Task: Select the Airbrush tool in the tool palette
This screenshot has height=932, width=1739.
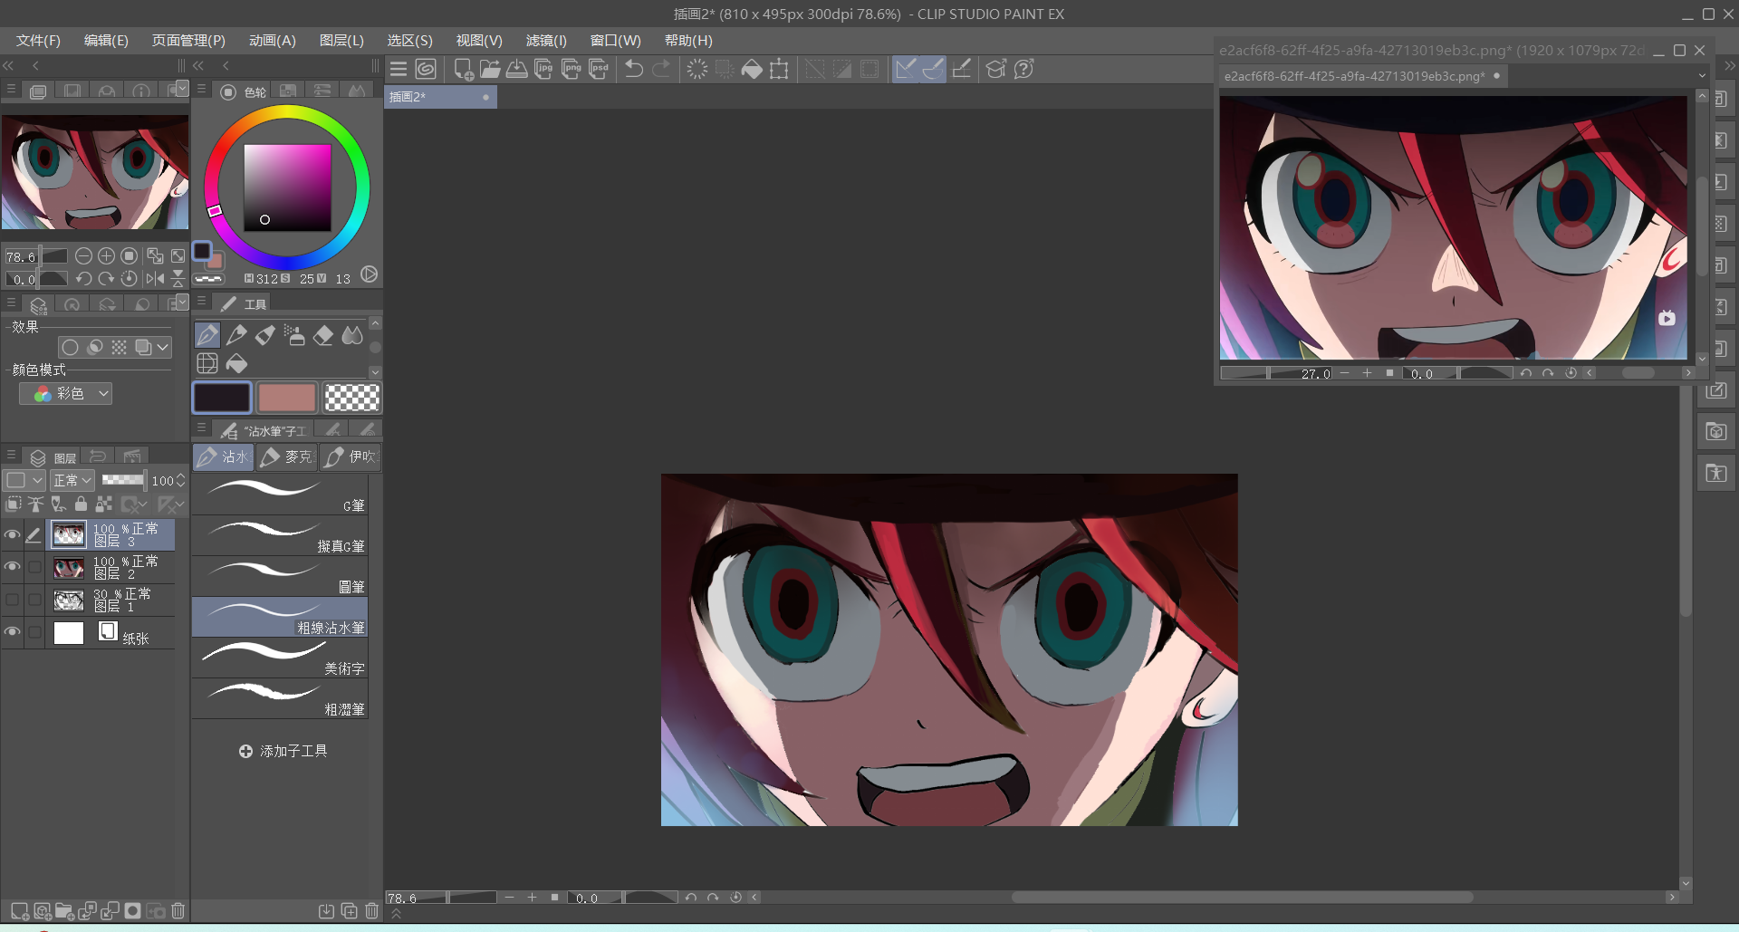Action: 293,336
